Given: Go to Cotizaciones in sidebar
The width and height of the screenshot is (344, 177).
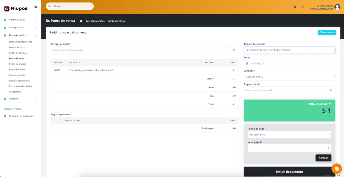Looking at the screenshot, I should pos(15,92).
